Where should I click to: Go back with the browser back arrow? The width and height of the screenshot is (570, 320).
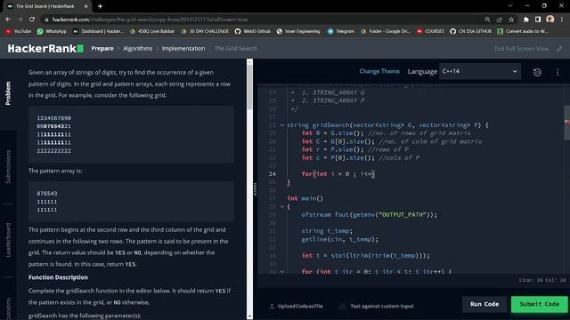[x=8, y=20]
